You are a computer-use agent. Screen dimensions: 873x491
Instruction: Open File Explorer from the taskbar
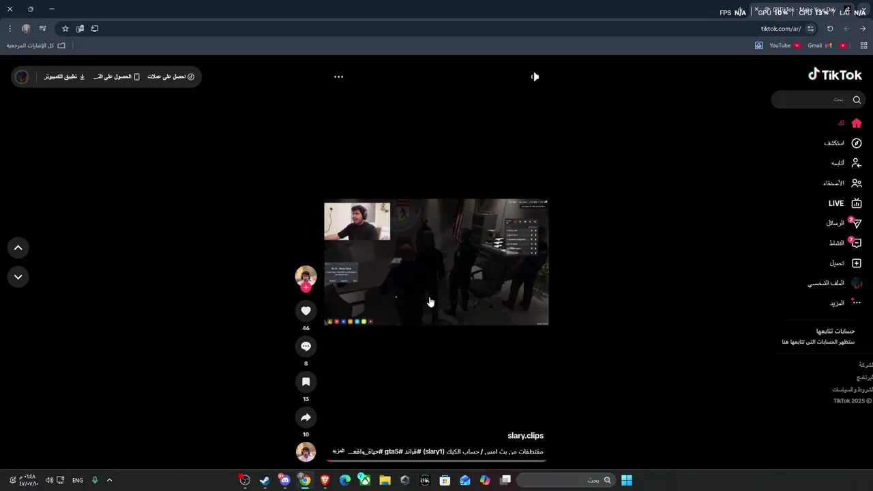pyautogui.click(x=385, y=480)
